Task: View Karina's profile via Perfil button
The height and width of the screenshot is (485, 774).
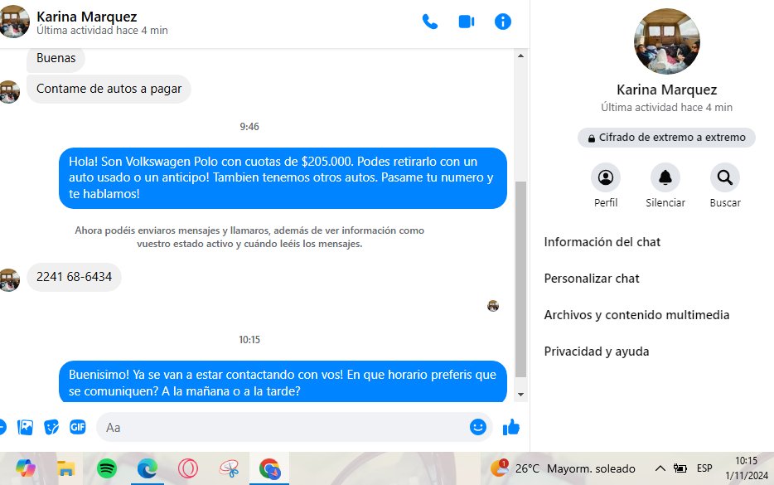Action: coord(606,177)
